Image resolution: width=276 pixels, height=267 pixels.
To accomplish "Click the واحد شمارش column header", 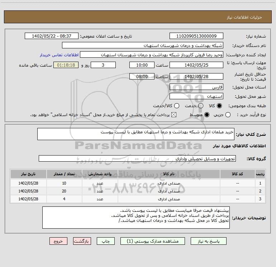I will (x=100, y=174).
